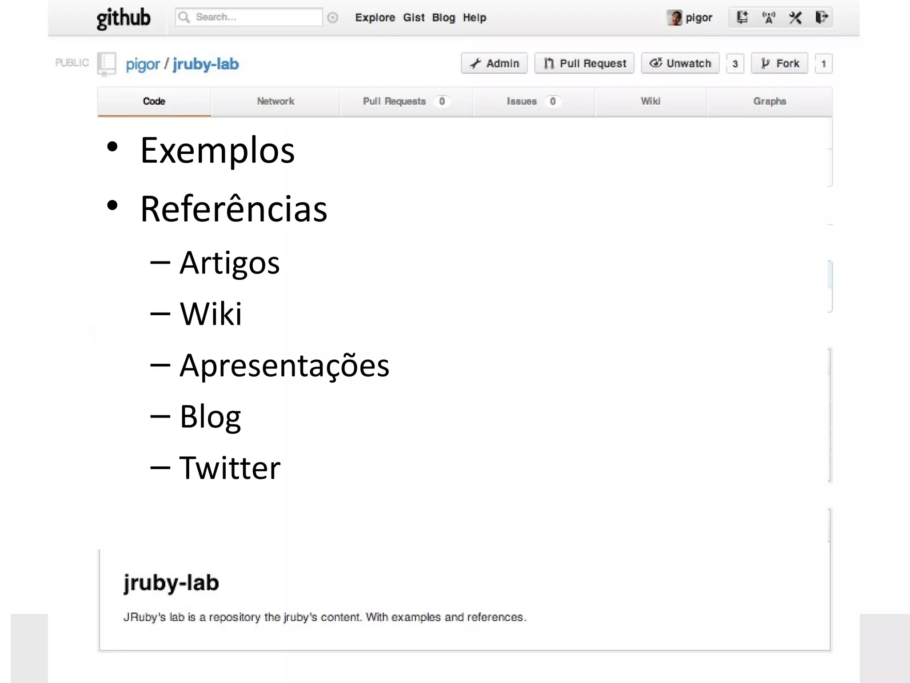Viewport: 910px width, 683px height.
Task: Open account settings tools icon
Action: click(795, 18)
